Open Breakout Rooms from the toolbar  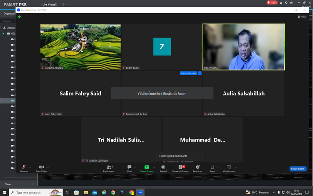pos(180,169)
